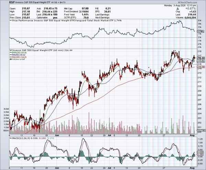Click the Open value 215.87
Viewport: 206px width, 170px height.
[26, 9]
